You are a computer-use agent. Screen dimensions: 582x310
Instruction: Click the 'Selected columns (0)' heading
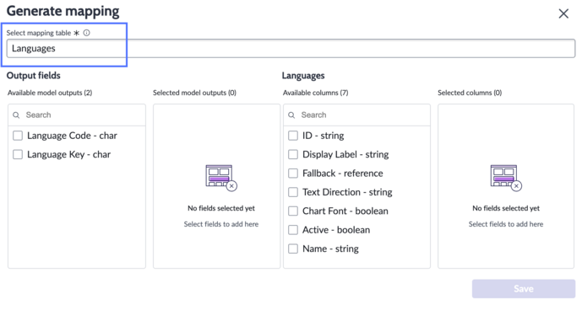(x=470, y=93)
